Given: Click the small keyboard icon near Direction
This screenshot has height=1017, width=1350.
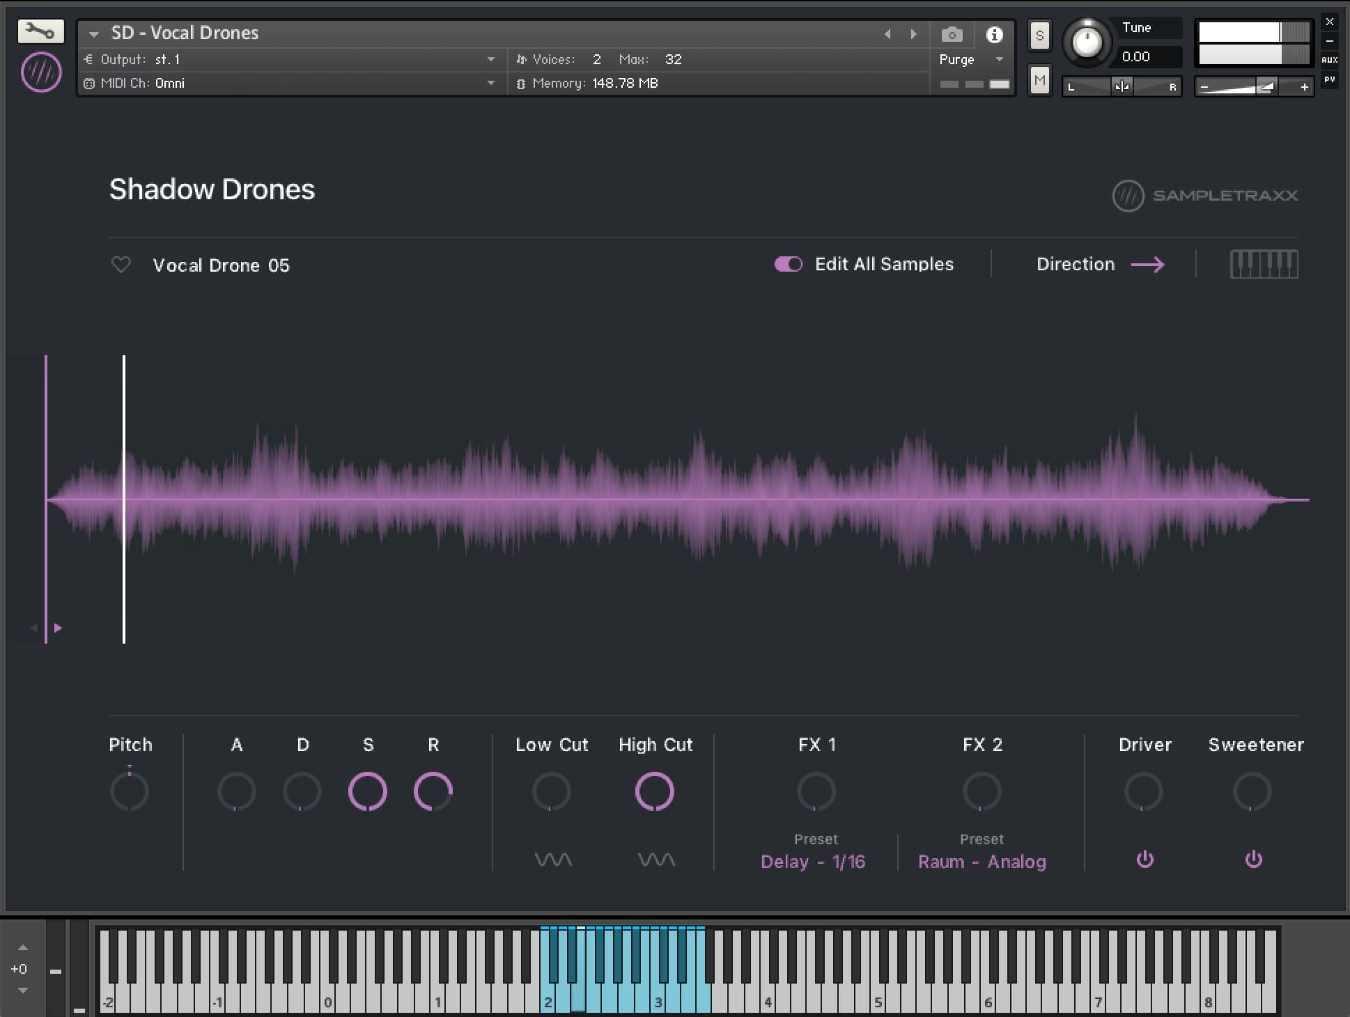Looking at the screenshot, I should (x=1264, y=264).
